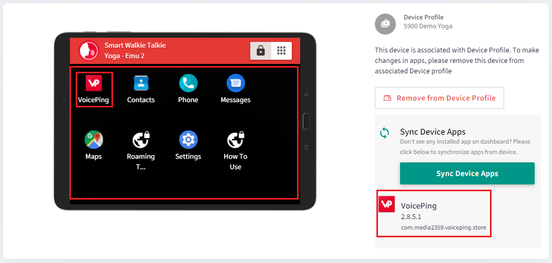Open the Roaming T... globe icon
Viewport: 552px width, 263px height.
(141, 139)
